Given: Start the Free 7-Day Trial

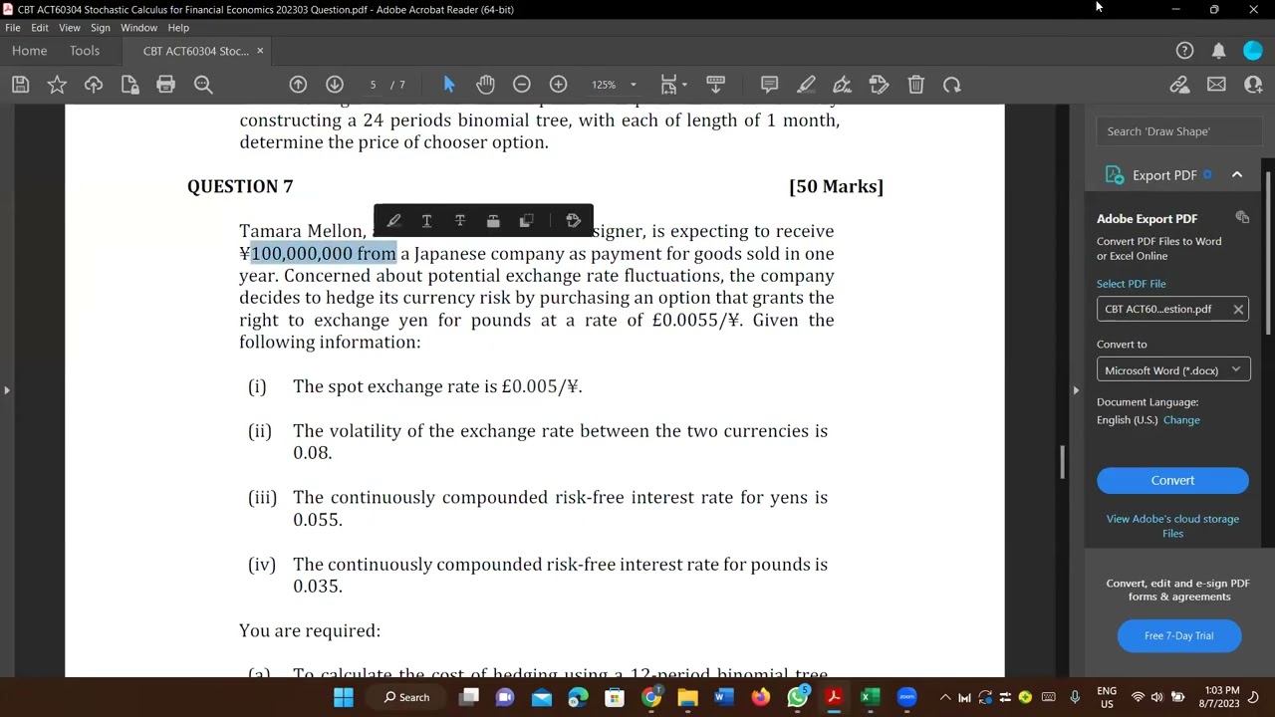Looking at the screenshot, I should point(1178,635).
